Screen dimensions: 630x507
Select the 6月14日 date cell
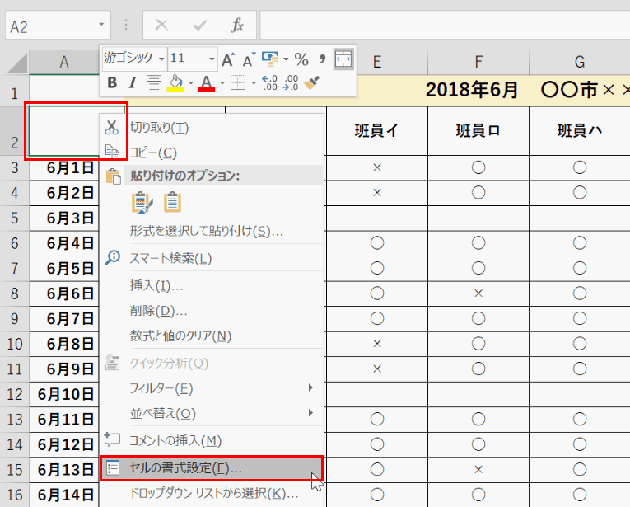64,495
